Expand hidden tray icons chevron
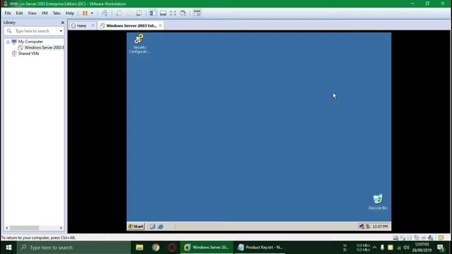This screenshot has height=254, width=452. coord(374,248)
